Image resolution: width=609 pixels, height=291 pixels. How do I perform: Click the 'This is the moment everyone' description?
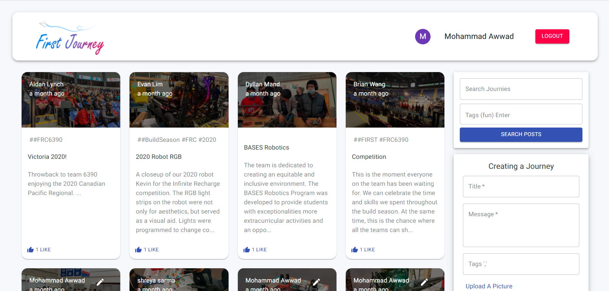[x=395, y=202]
